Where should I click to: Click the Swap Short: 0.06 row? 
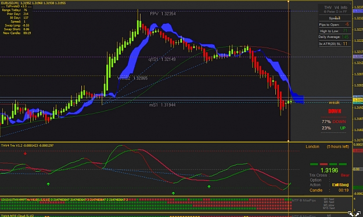(x=17, y=29)
